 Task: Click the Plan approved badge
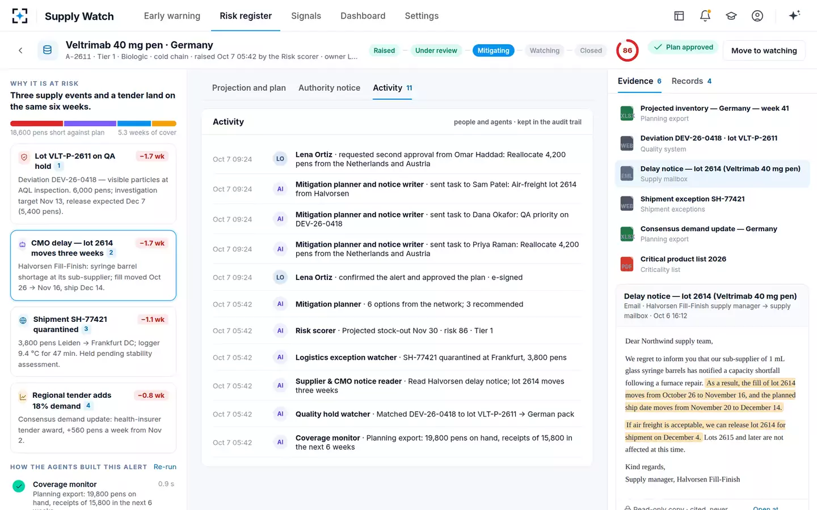683,47
